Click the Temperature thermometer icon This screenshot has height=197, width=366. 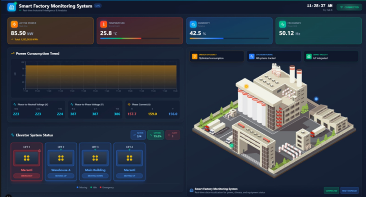click(x=103, y=24)
